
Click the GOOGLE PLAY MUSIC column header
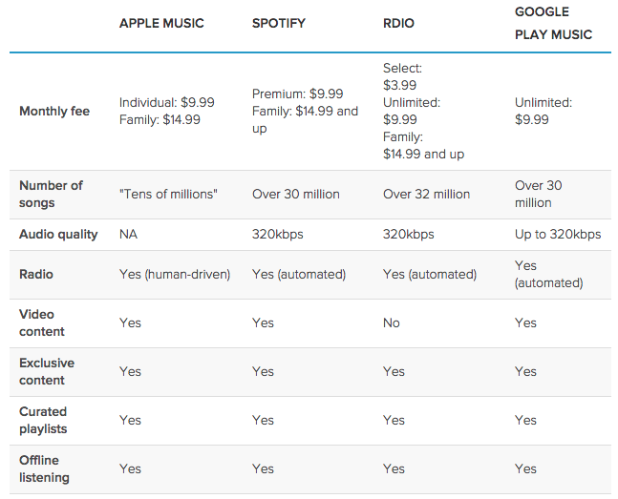coord(553,23)
